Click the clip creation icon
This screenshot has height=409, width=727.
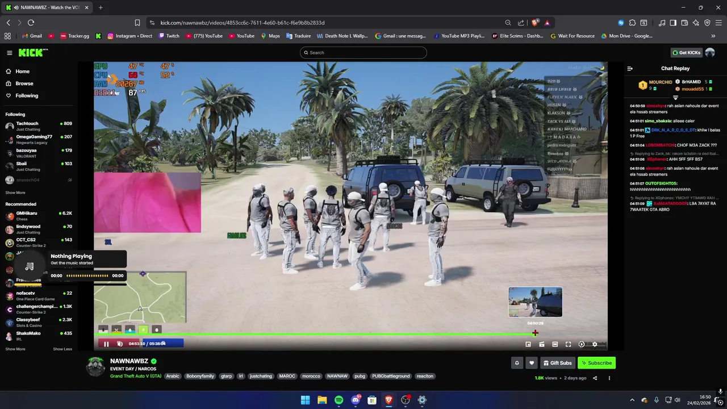click(542, 344)
